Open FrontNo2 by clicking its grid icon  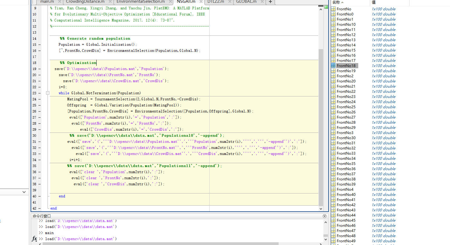click(334, 76)
